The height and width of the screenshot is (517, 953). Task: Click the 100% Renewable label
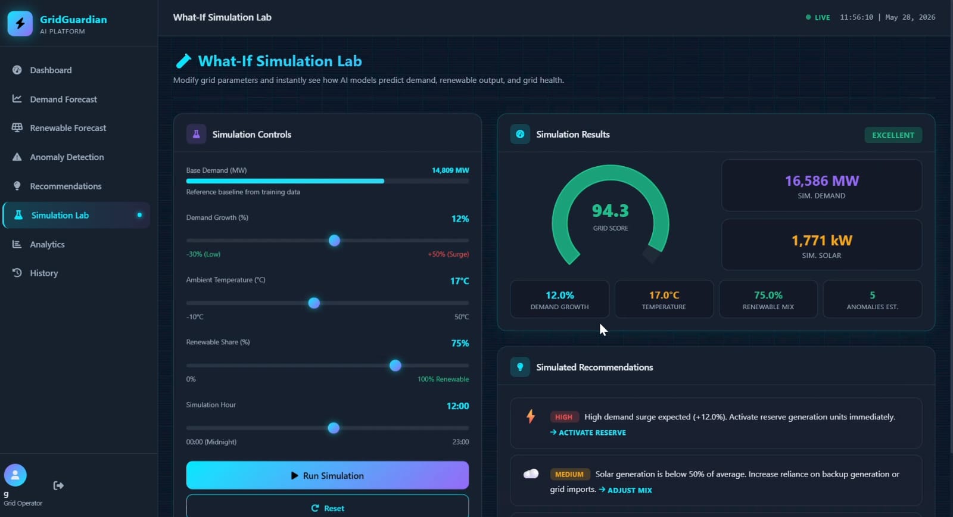pyautogui.click(x=443, y=379)
